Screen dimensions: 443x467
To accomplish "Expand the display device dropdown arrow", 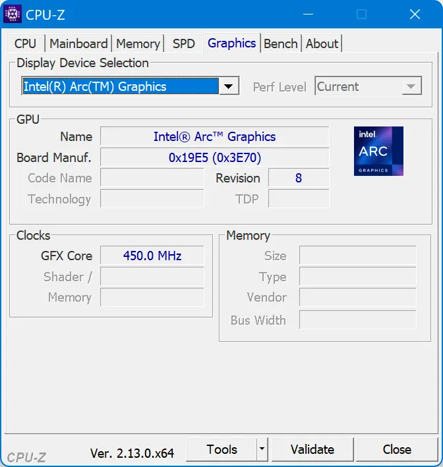I will pyautogui.click(x=229, y=86).
